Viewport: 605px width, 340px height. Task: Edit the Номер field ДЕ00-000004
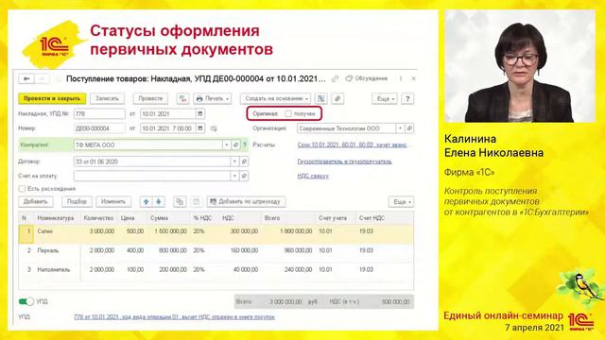point(99,128)
